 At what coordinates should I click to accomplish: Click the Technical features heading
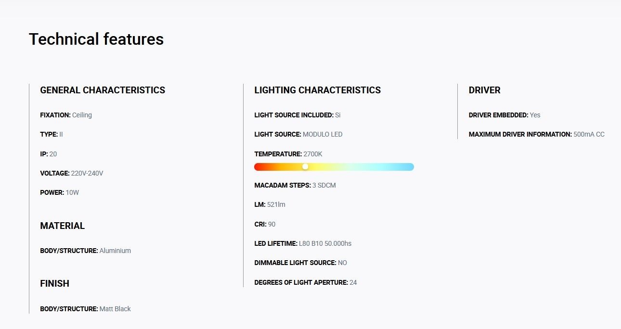(96, 39)
